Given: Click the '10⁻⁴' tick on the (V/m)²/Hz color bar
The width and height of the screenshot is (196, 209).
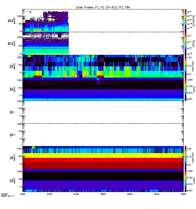Looking at the screenshot, I should click(x=189, y=12).
